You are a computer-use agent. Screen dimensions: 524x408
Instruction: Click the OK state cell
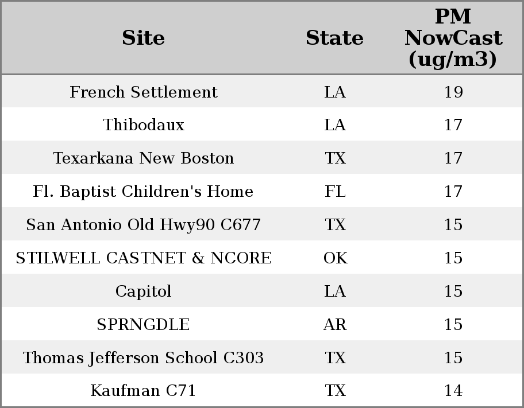pyautogui.click(x=335, y=258)
